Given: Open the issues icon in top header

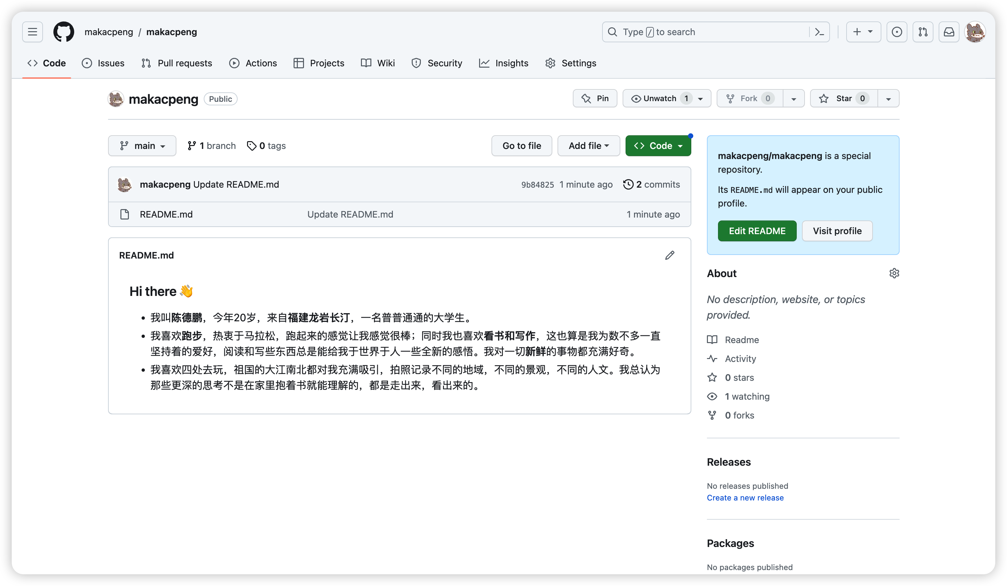Looking at the screenshot, I should [x=896, y=32].
